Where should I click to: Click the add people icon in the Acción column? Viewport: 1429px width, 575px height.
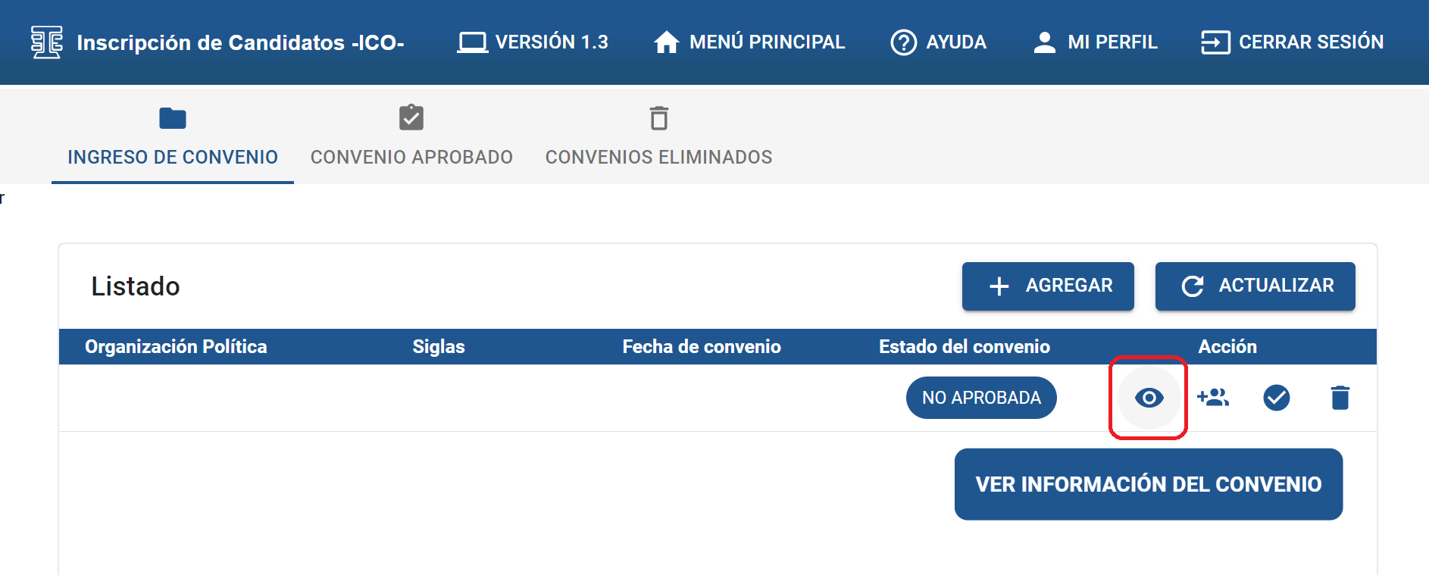pyautogui.click(x=1213, y=398)
